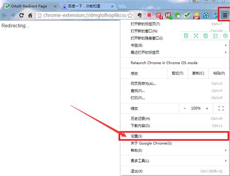Click the green page icon in floating toolbar
This screenshot has height=176, width=230.
coord(186,36)
